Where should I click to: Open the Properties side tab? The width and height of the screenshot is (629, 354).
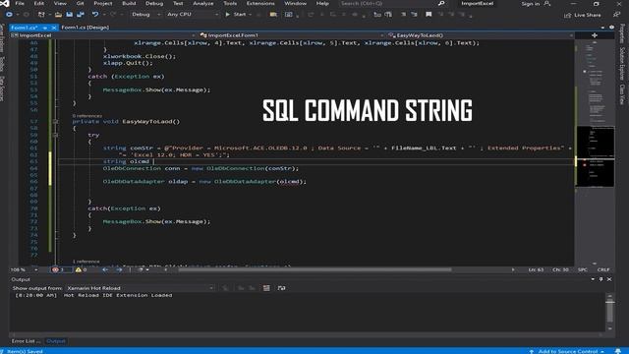coord(622,33)
